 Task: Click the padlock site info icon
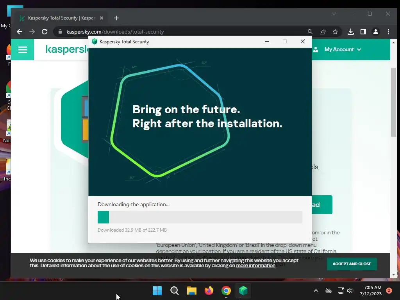[60, 32]
